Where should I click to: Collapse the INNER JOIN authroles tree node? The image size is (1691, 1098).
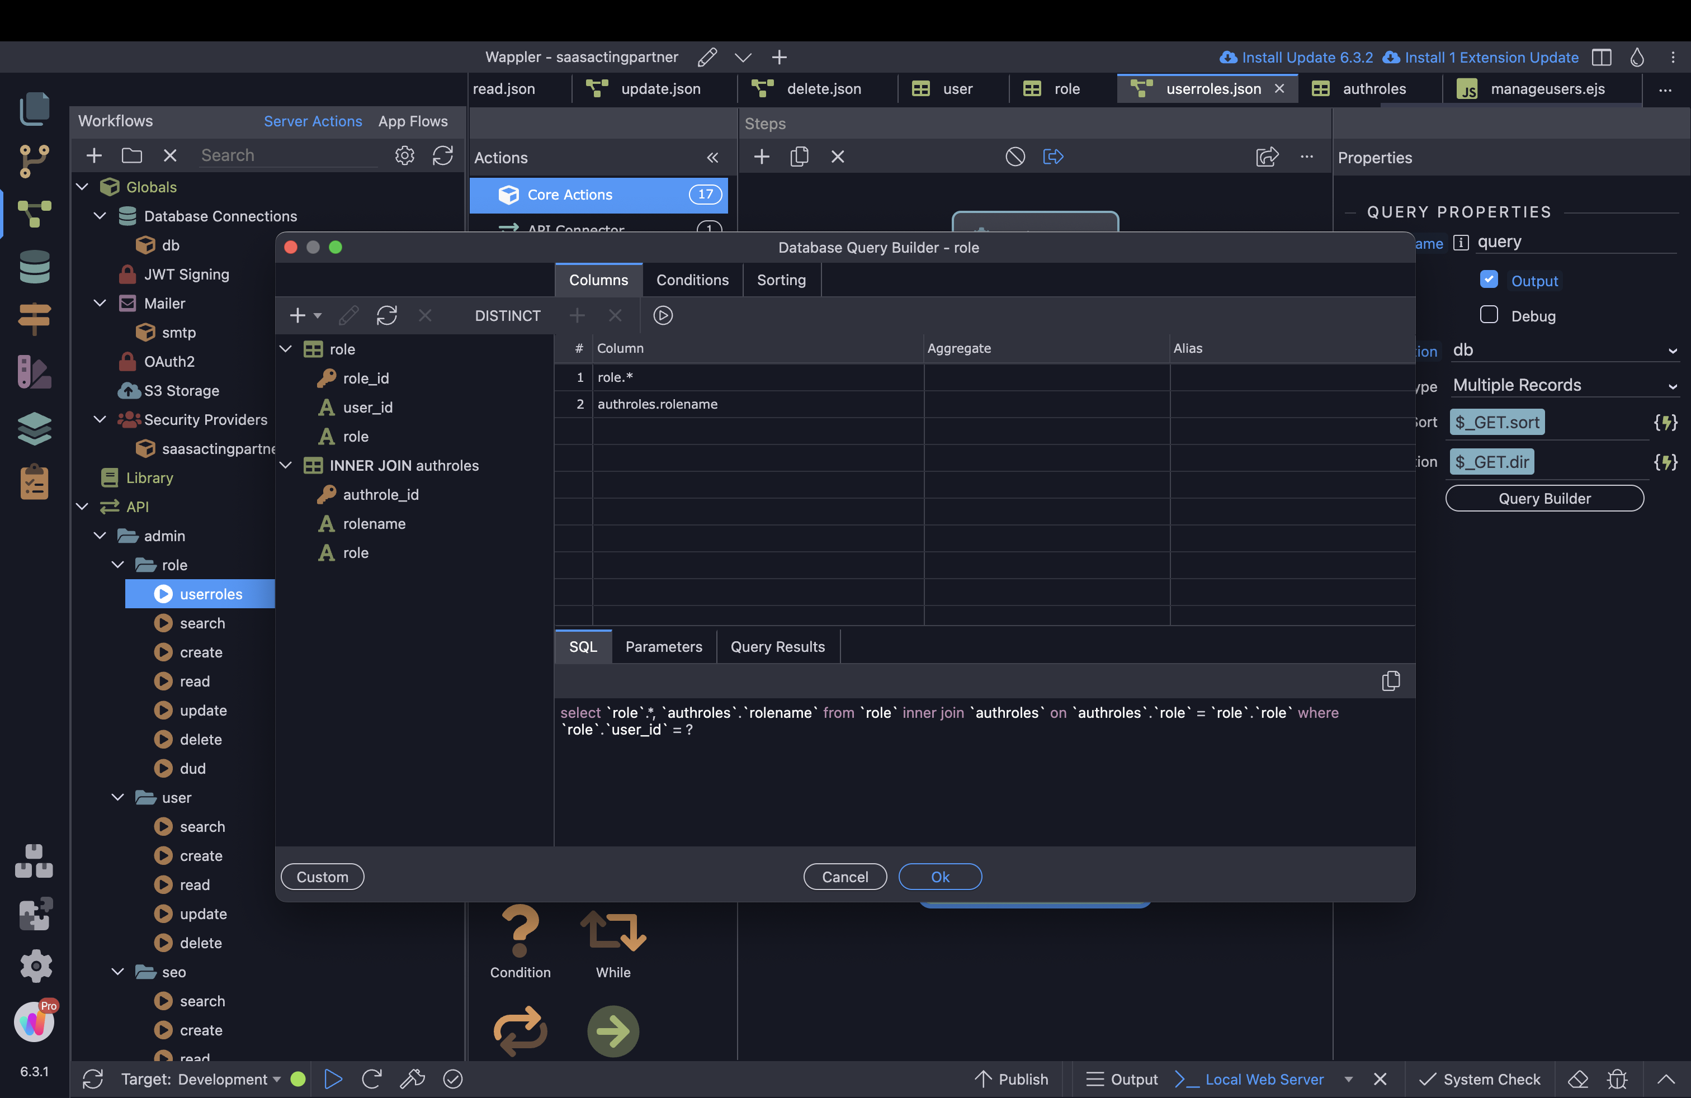click(x=286, y=465)
